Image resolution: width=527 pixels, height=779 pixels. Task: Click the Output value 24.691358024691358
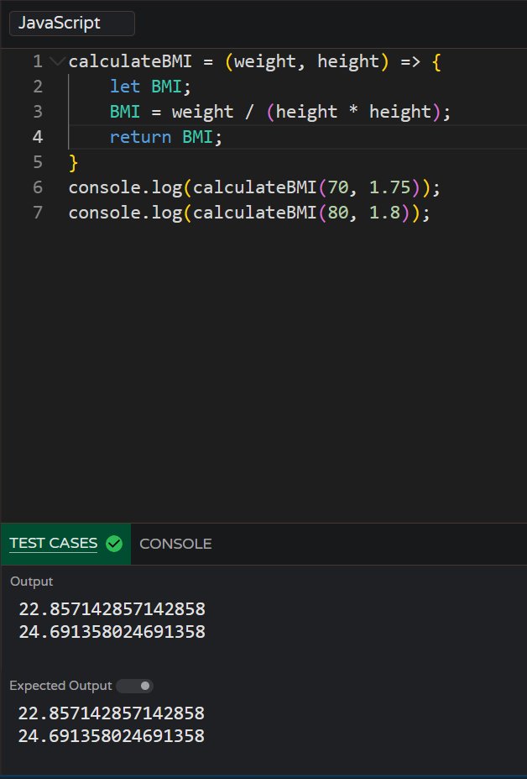pos(112,632)
